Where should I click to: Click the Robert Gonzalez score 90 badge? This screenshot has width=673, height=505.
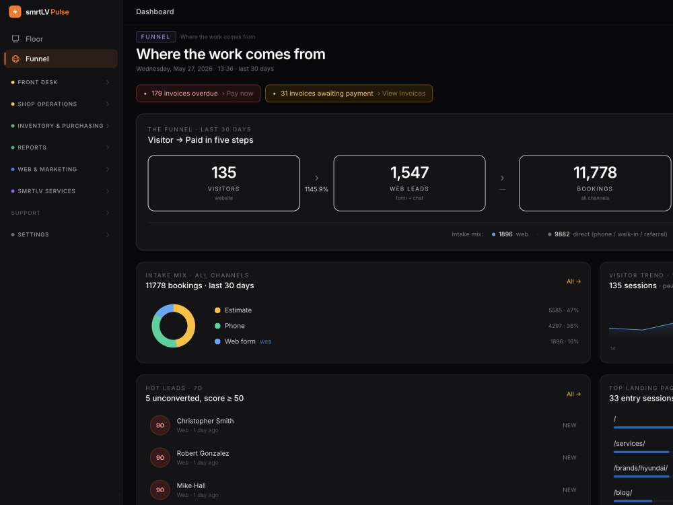160,457
